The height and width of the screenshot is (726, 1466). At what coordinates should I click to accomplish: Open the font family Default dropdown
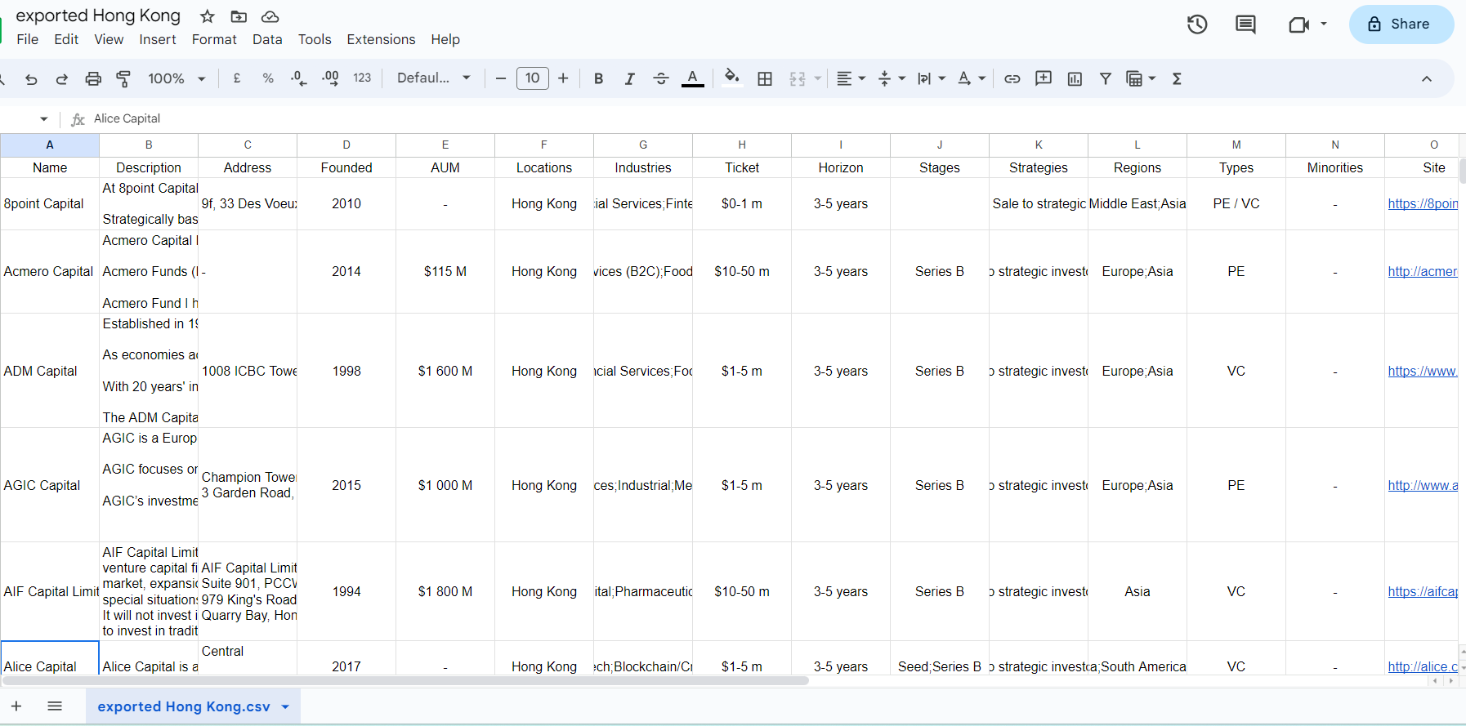434,78
